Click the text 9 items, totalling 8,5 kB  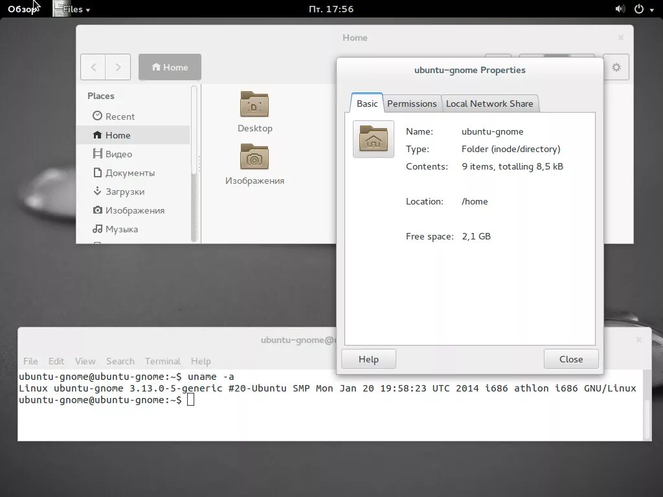(513, 166)
